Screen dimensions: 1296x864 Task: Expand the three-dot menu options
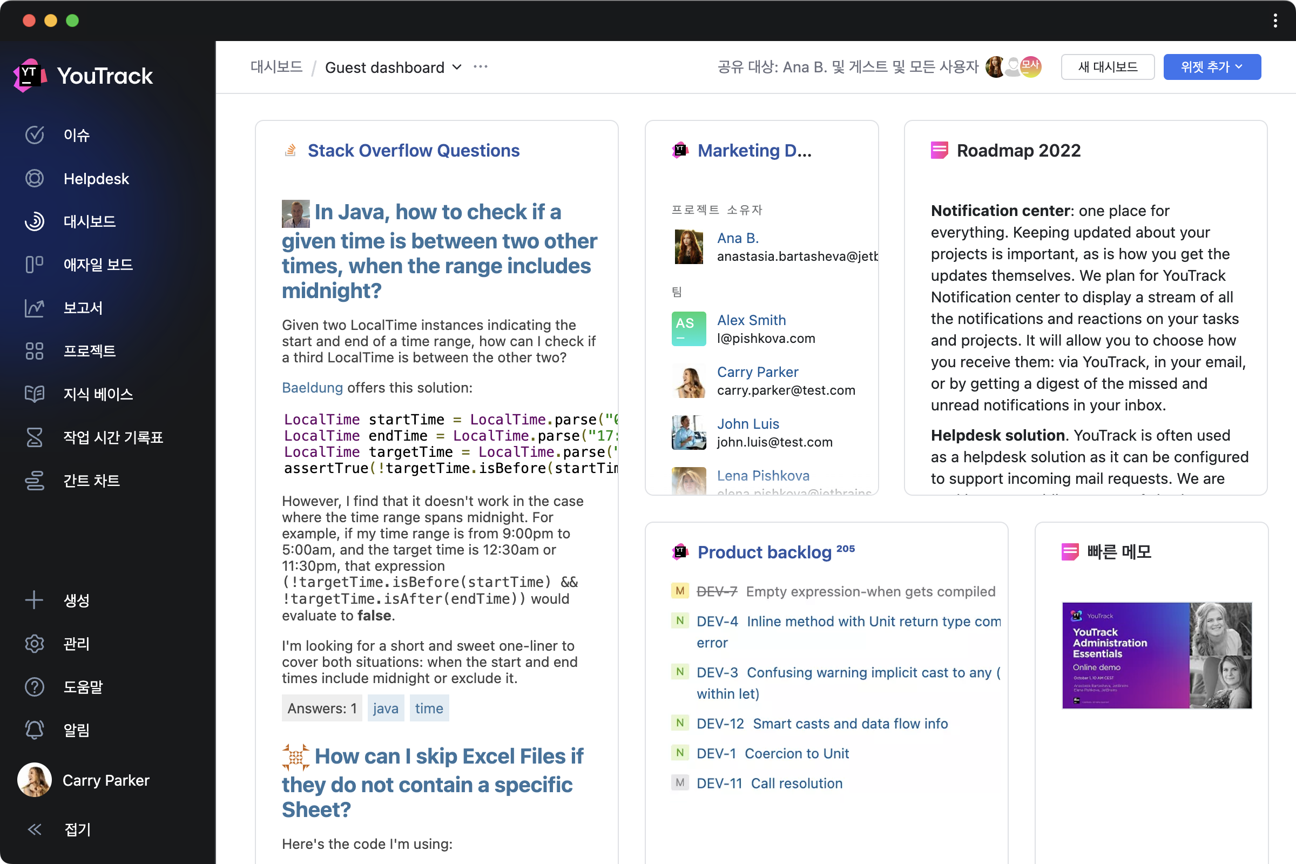coord(482,66)
